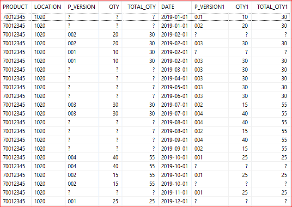This screenshot has width=292, height=207.
Task: Click QTY value 25 in the 2019-12-01 row
Action: 116,201
